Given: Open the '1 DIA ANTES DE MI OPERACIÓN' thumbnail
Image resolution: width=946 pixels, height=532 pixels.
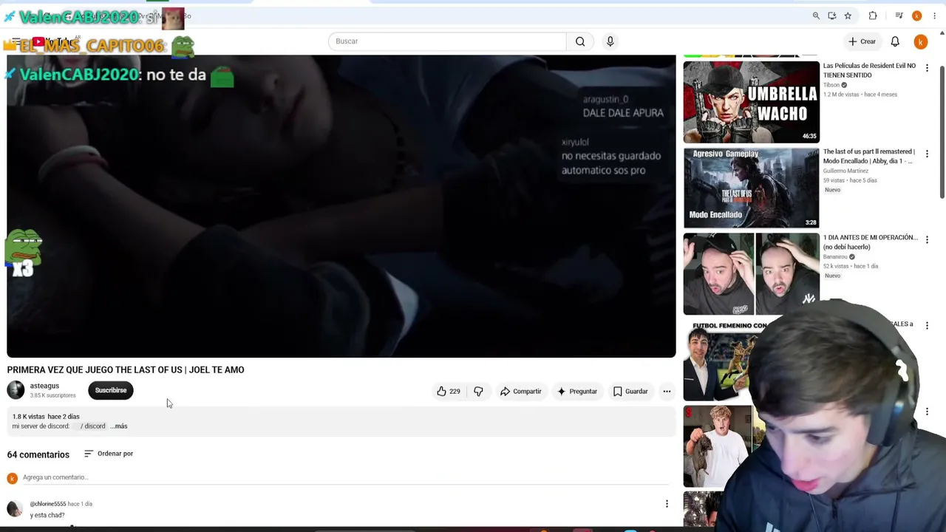Looking at the screenshot, I should coord(751,273).
